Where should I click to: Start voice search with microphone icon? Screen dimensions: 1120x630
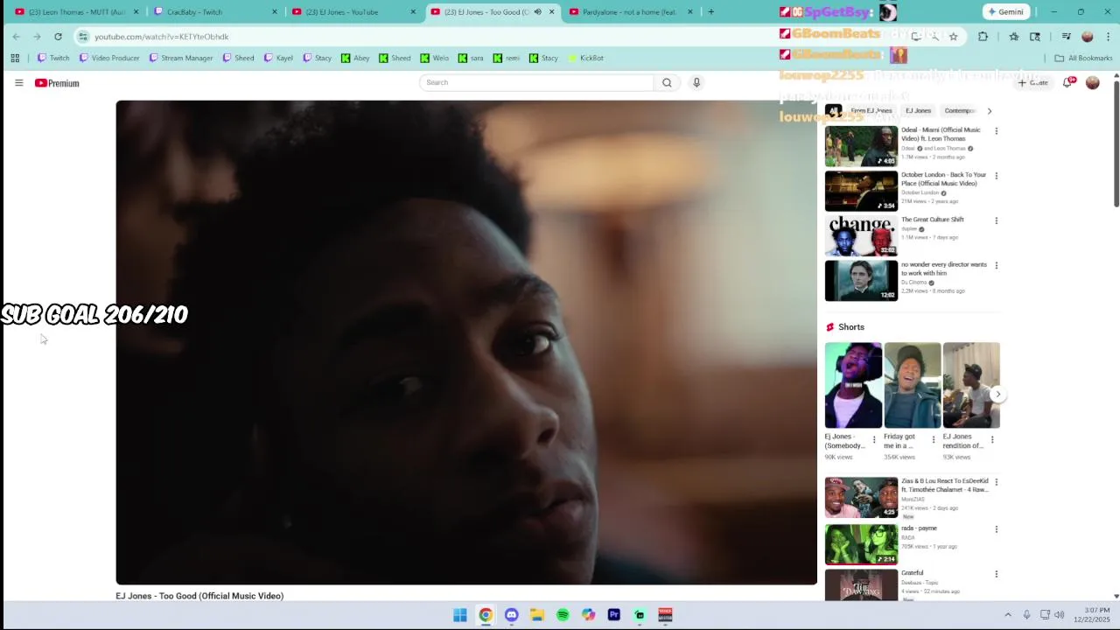click(x=696, y=82)
